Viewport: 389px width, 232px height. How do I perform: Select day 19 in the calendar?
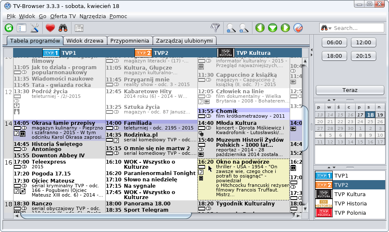pos(380,115)
